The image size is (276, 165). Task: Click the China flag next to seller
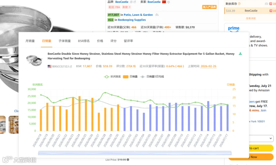pos(164,2)
